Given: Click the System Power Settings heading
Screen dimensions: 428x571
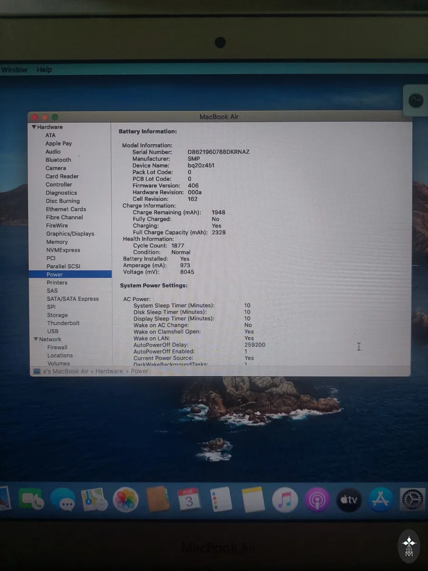Looking at the screenshot, I should tap(154, 285).
